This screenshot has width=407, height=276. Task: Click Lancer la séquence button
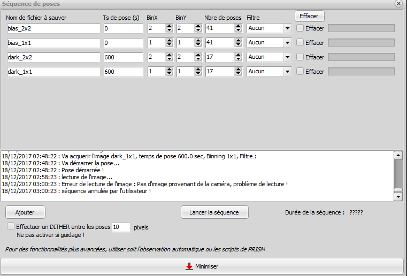tap(214, 212)
